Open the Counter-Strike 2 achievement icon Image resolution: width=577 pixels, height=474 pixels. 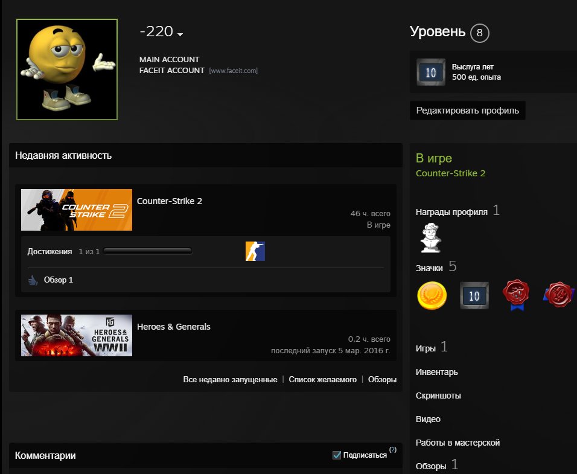coord(255,251)
